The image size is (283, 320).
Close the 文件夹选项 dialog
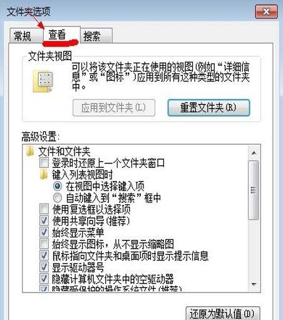tap(266, 12)
